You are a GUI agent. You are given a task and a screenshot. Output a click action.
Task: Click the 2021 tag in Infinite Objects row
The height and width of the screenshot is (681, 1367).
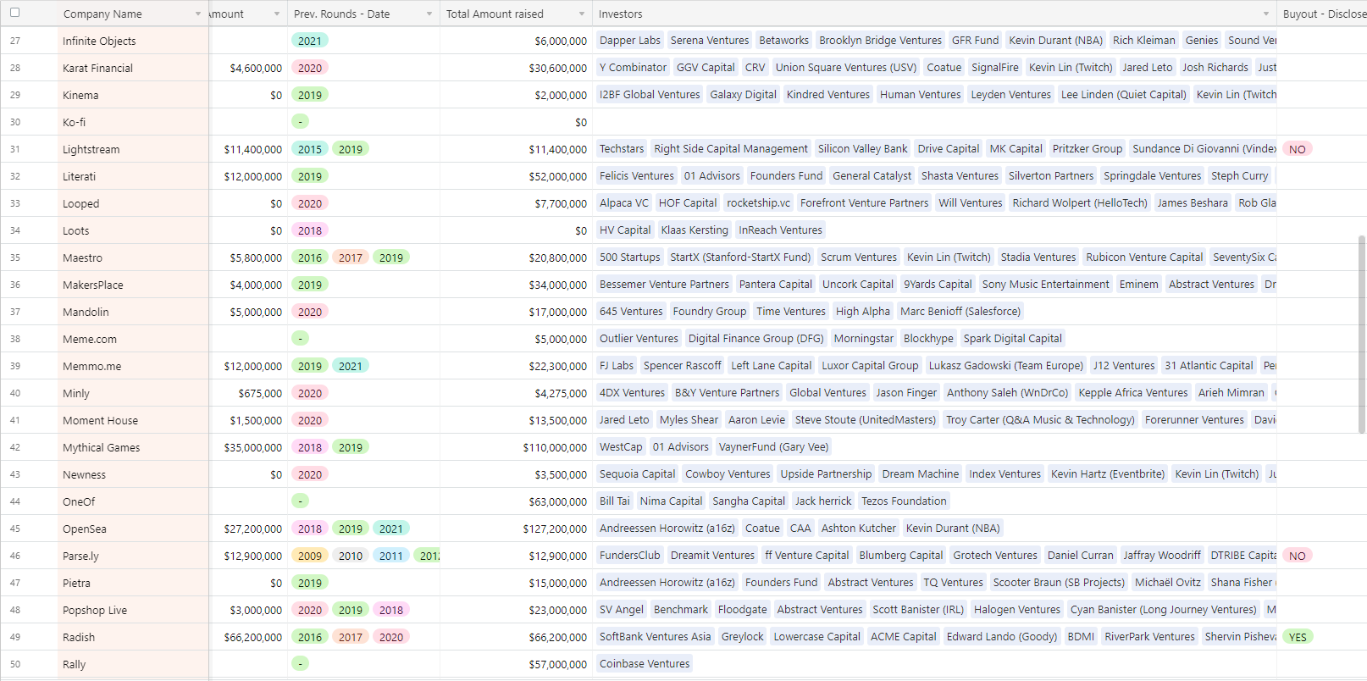point(310,41)
